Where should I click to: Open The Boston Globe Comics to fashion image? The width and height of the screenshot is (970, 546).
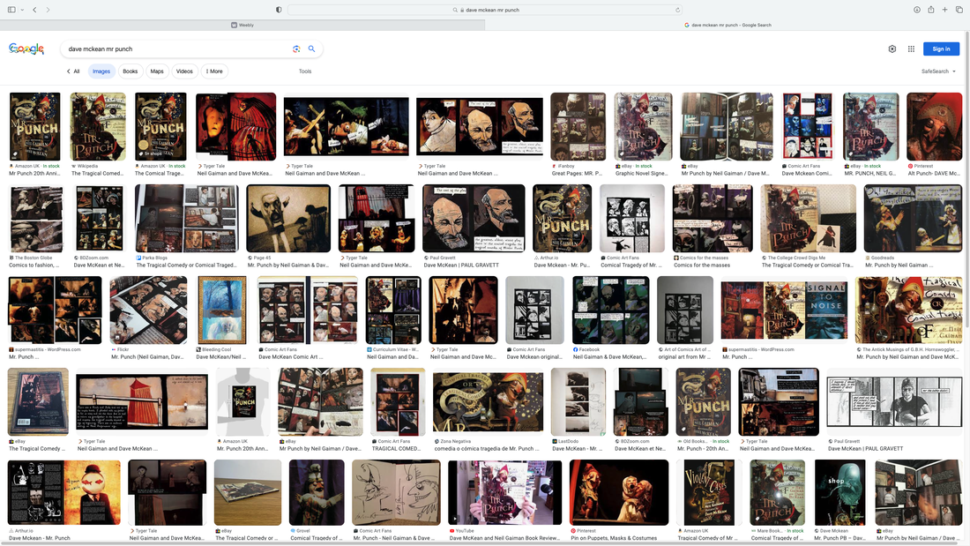tap(36, 219)
